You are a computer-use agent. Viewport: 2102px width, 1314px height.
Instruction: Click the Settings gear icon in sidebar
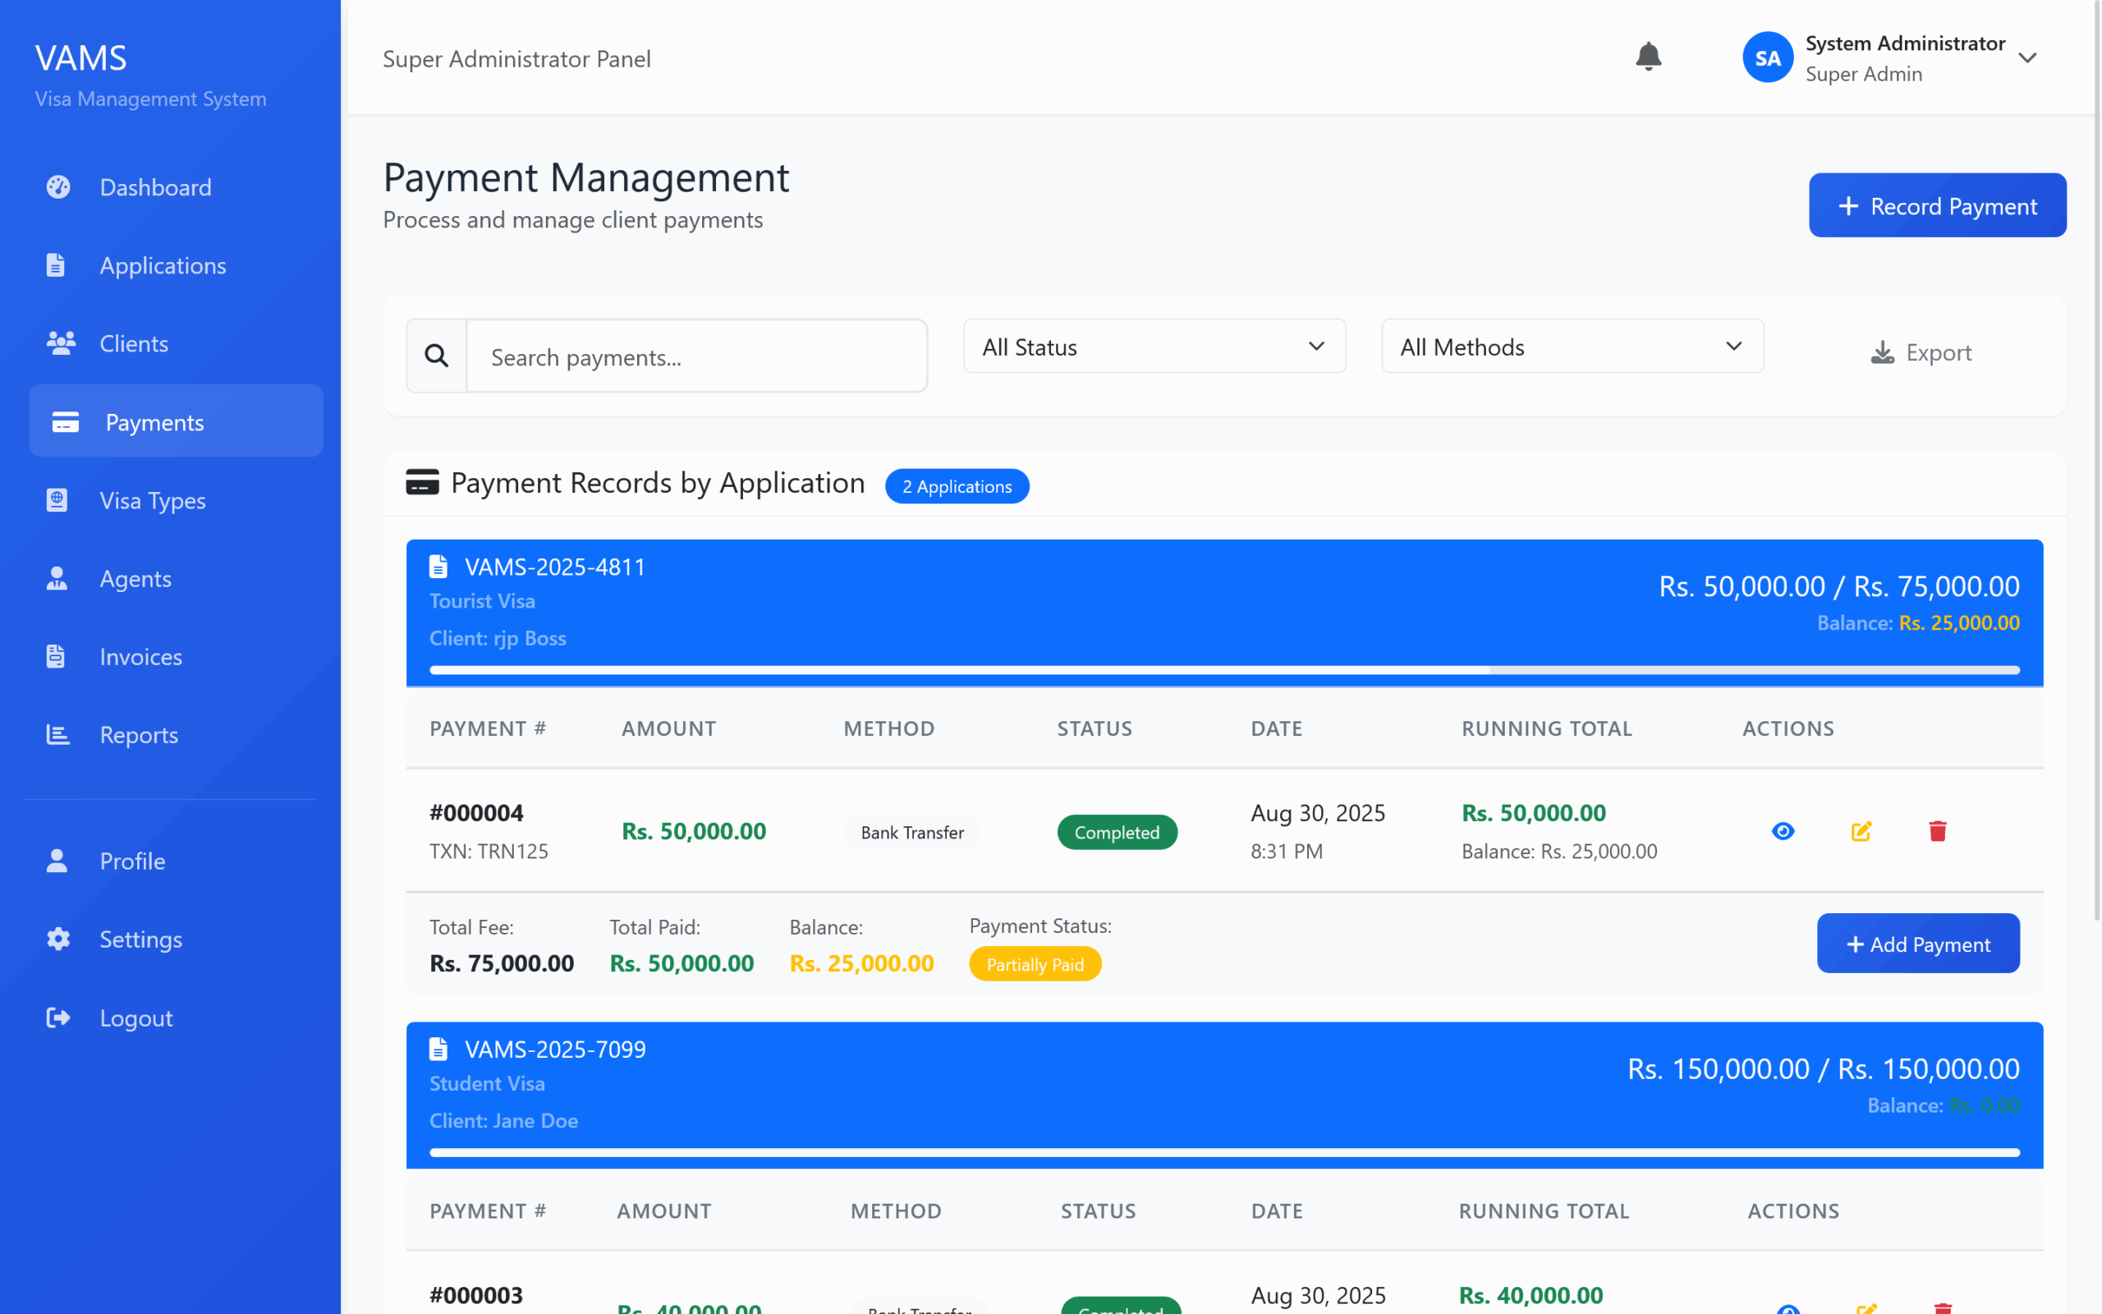[x=58, y=939]
